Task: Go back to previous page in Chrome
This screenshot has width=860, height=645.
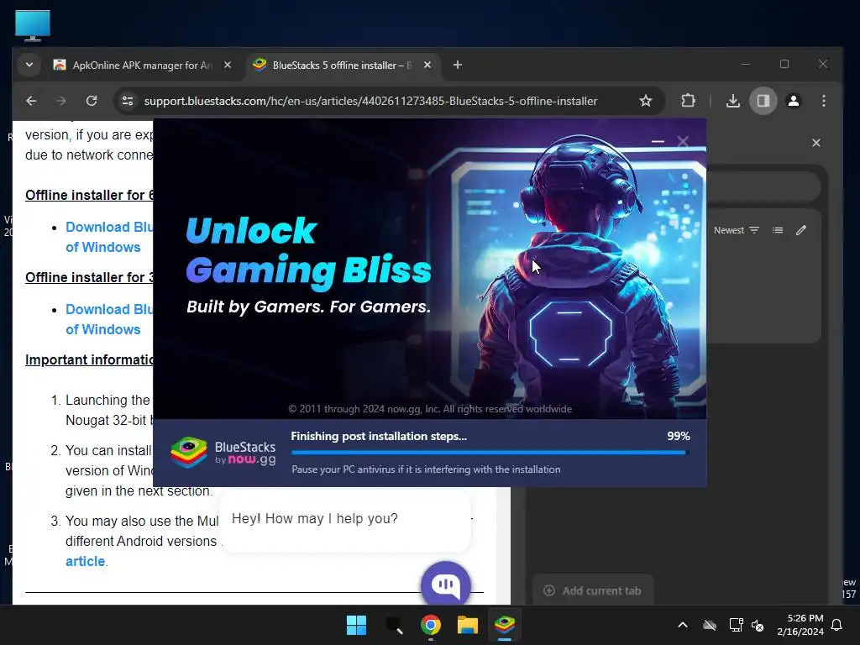Action: [x=31, y=101]
